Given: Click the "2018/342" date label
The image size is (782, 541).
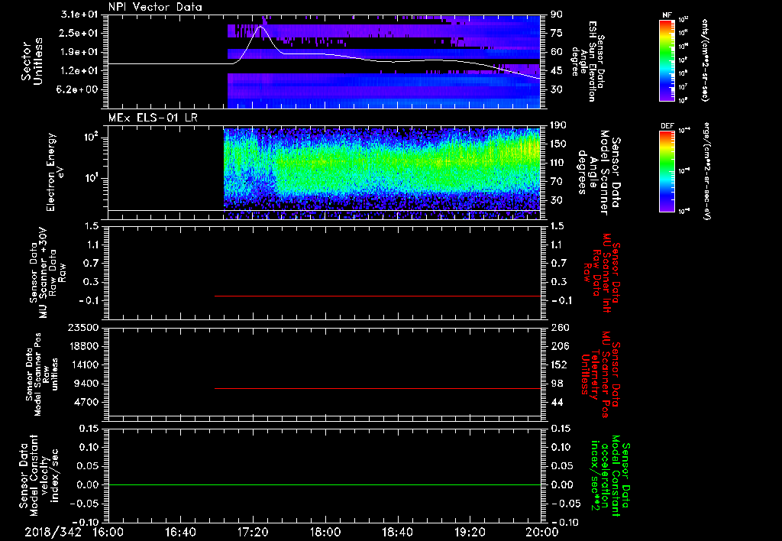Looking at the screenshot, I should click(53, 532).
